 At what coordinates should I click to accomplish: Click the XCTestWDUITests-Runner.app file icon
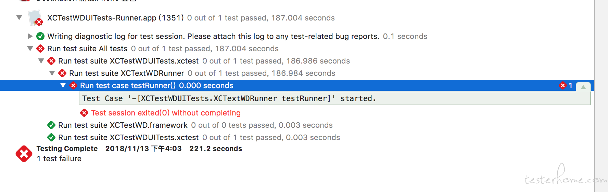pos(36,18)
